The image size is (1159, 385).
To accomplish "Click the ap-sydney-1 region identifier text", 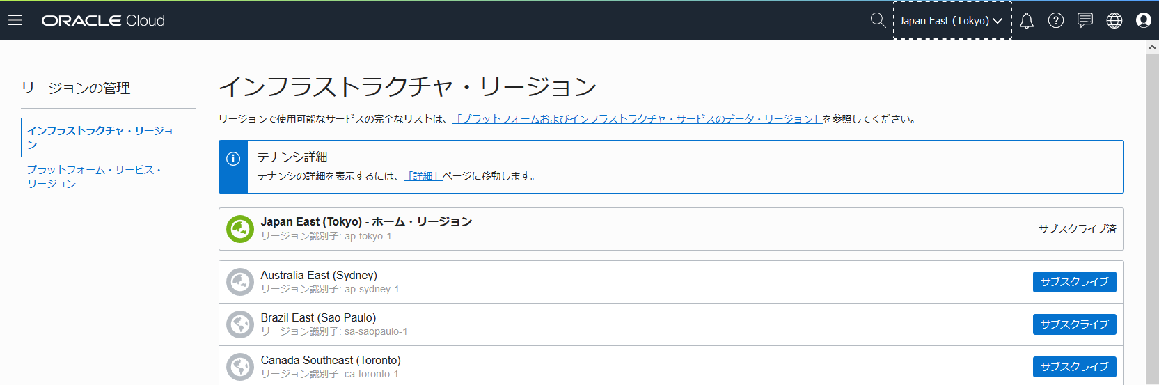I will (x=372, y=290).
